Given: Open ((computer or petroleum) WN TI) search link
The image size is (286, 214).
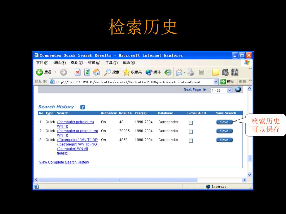Looking at the screenshot, I should click(x=78, y=133).
